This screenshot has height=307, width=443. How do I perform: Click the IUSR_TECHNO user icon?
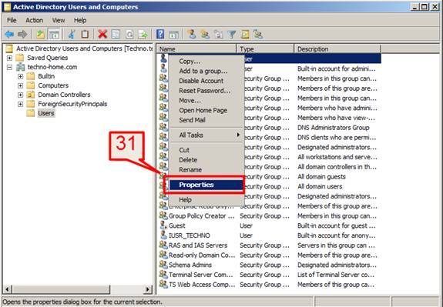(163, 235)
